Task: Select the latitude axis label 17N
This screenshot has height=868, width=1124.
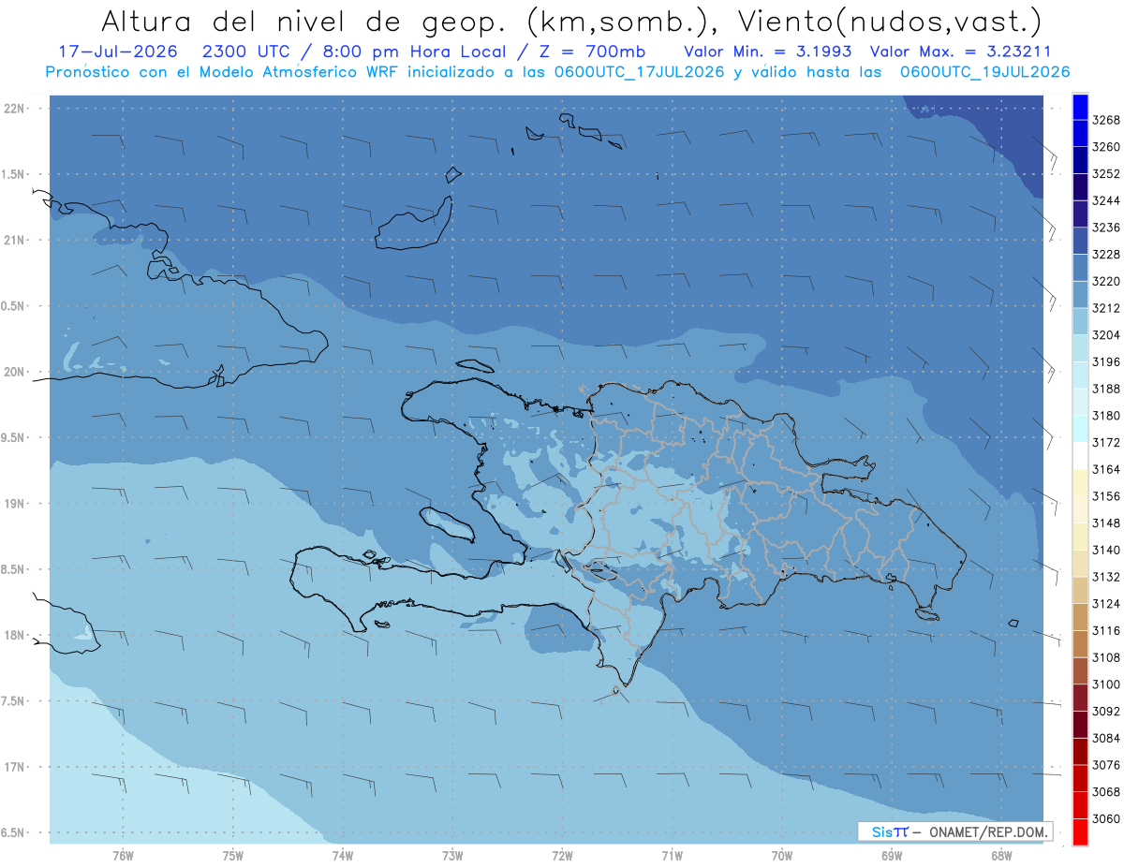Action: (x=14, y=767)
